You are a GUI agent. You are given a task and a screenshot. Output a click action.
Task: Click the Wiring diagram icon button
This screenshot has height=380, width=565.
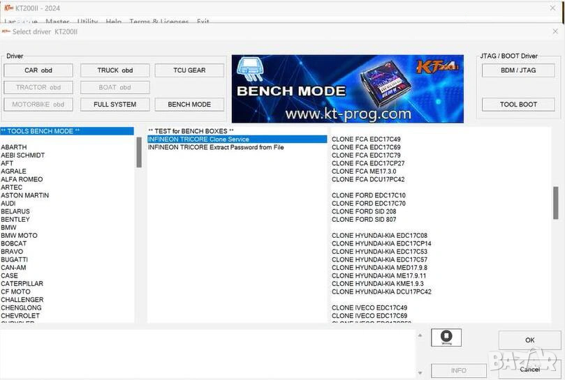click(446, 337)
